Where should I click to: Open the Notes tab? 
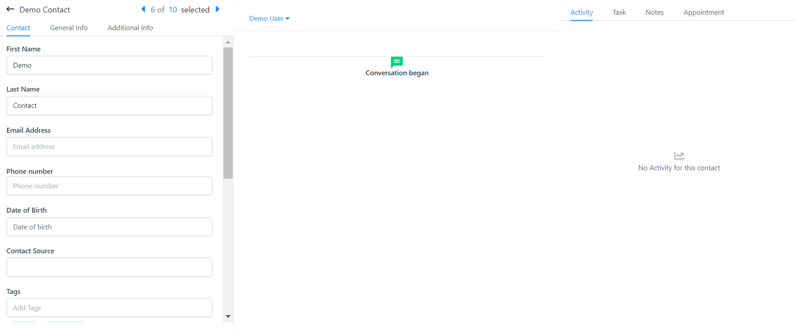654,12
